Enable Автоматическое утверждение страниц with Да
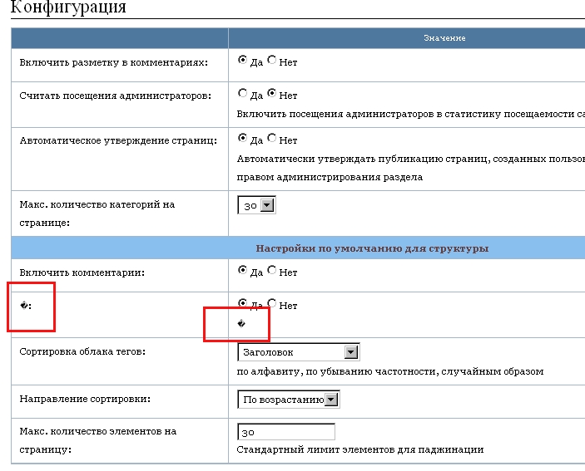Screen dimensions: 585x471 (242, 139)
